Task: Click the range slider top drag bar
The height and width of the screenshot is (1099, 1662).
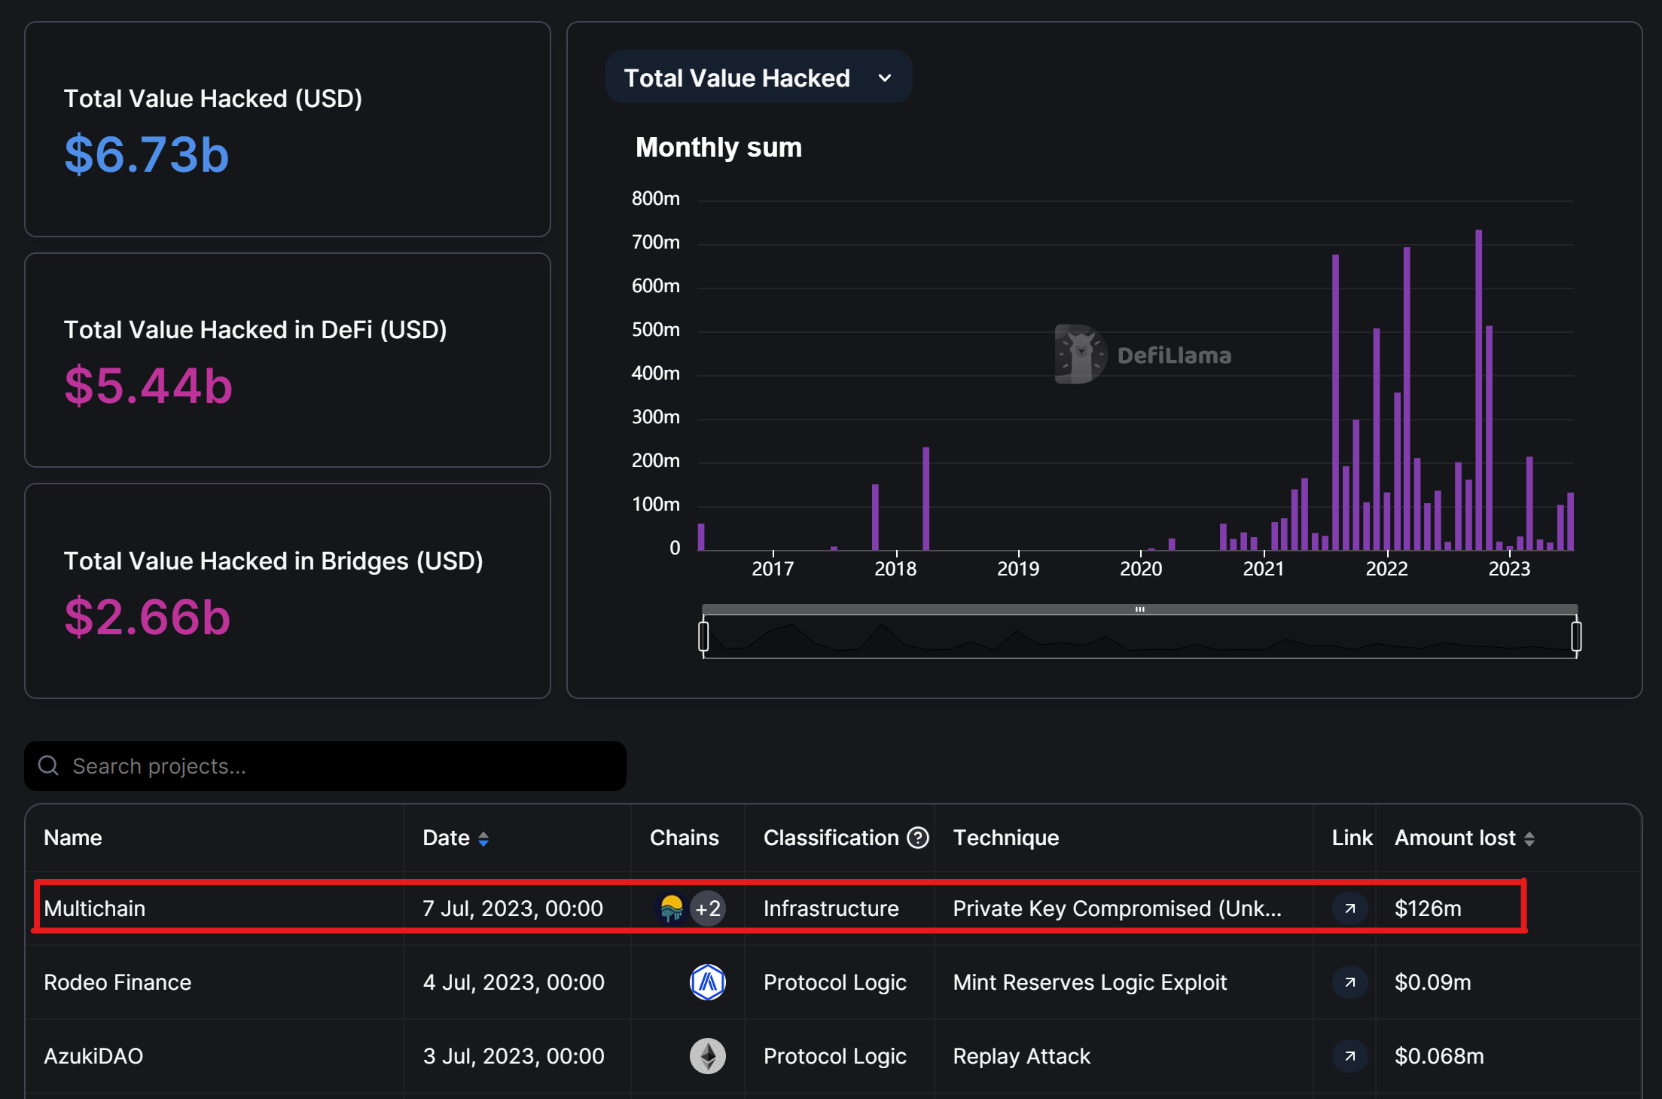Action: (1140, 609)
